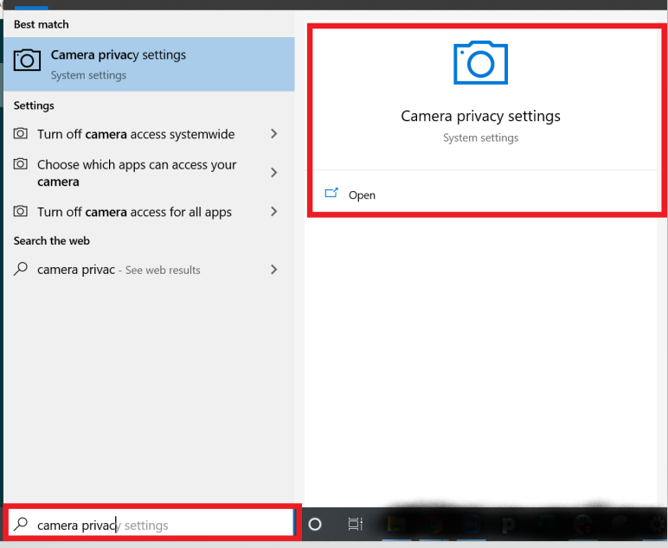668x548 pixels.
Task: Click the camera icon beside Best match result
Action: point(27,60)
